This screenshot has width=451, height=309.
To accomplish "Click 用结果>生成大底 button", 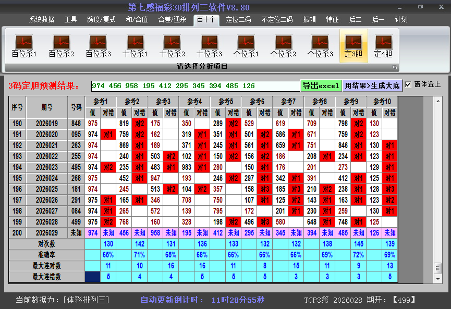I will pyautogui.click(x=372, y=85).
